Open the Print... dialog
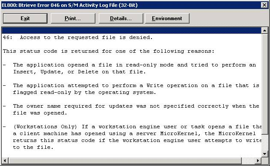The image size is (270, 166). tap(73, 18)
